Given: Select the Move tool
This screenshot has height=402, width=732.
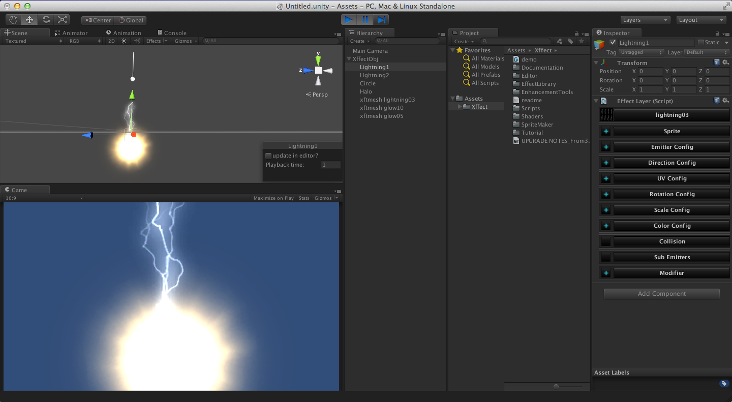Looking at the screenshot, I should [29, 20].
